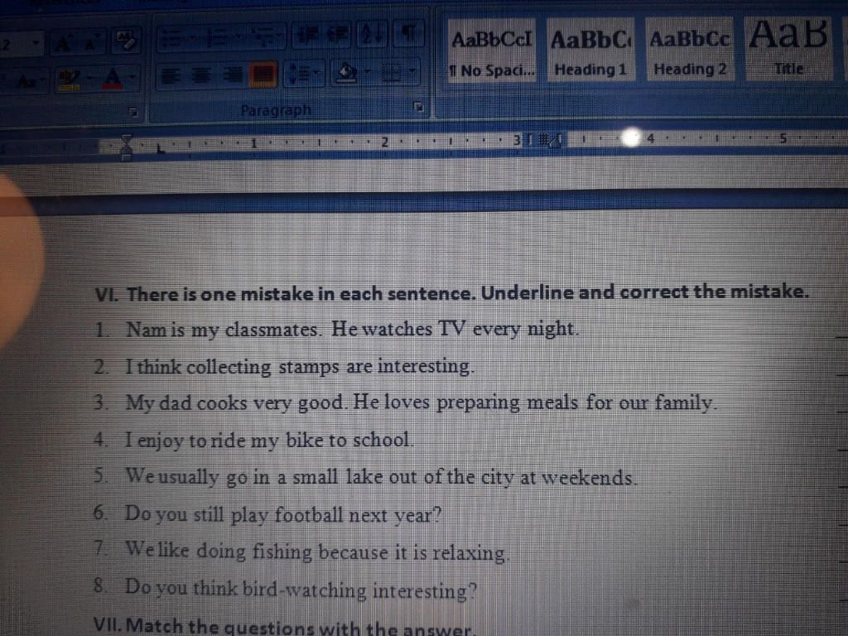Click sentence 'My dad cooks very good'
Viewport: 848px width, 636px height.
[x=422, y=403]
